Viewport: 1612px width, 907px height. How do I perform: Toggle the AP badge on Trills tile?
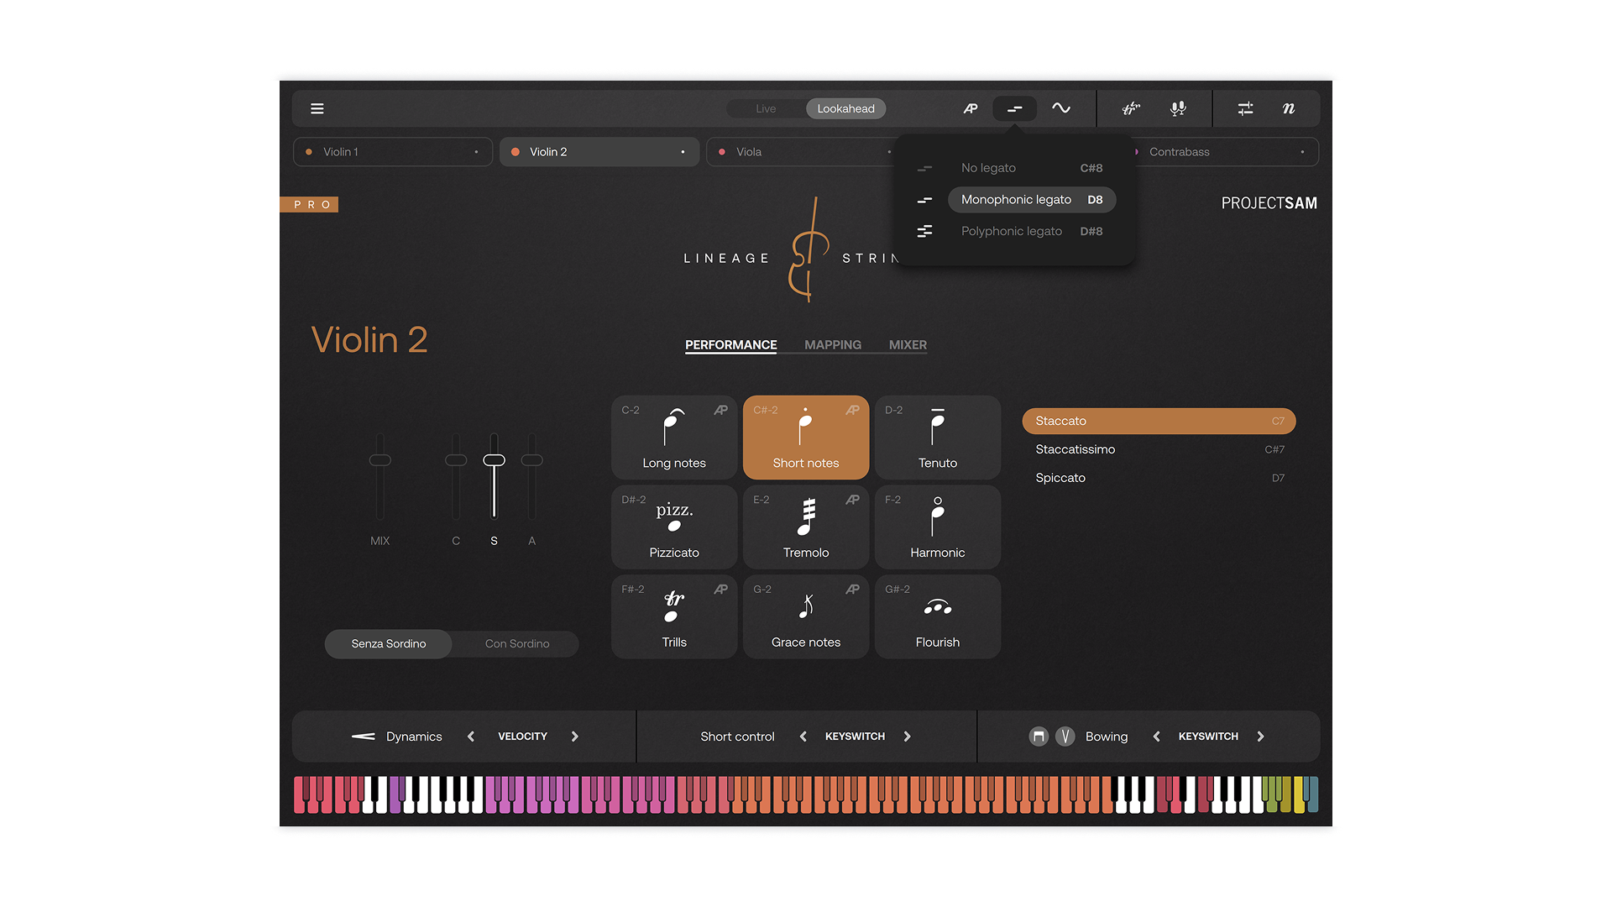click(720, 590)
